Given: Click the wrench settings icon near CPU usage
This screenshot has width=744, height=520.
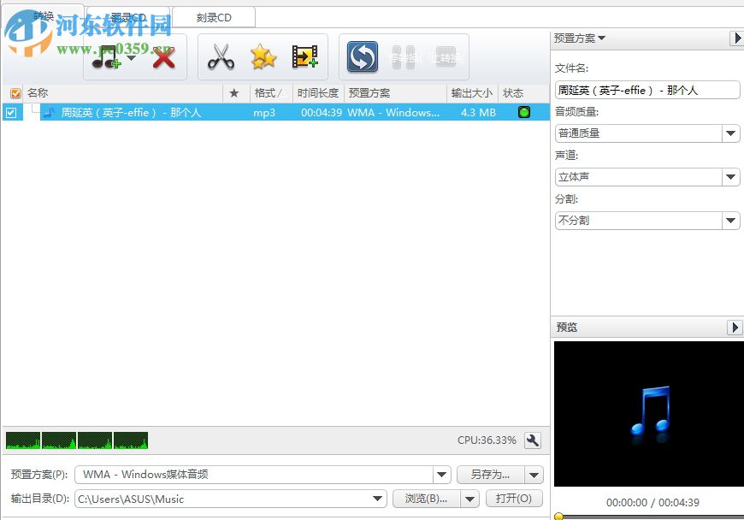Looking at the screenshot, I should pyautogui.click(x=532, y=440).
